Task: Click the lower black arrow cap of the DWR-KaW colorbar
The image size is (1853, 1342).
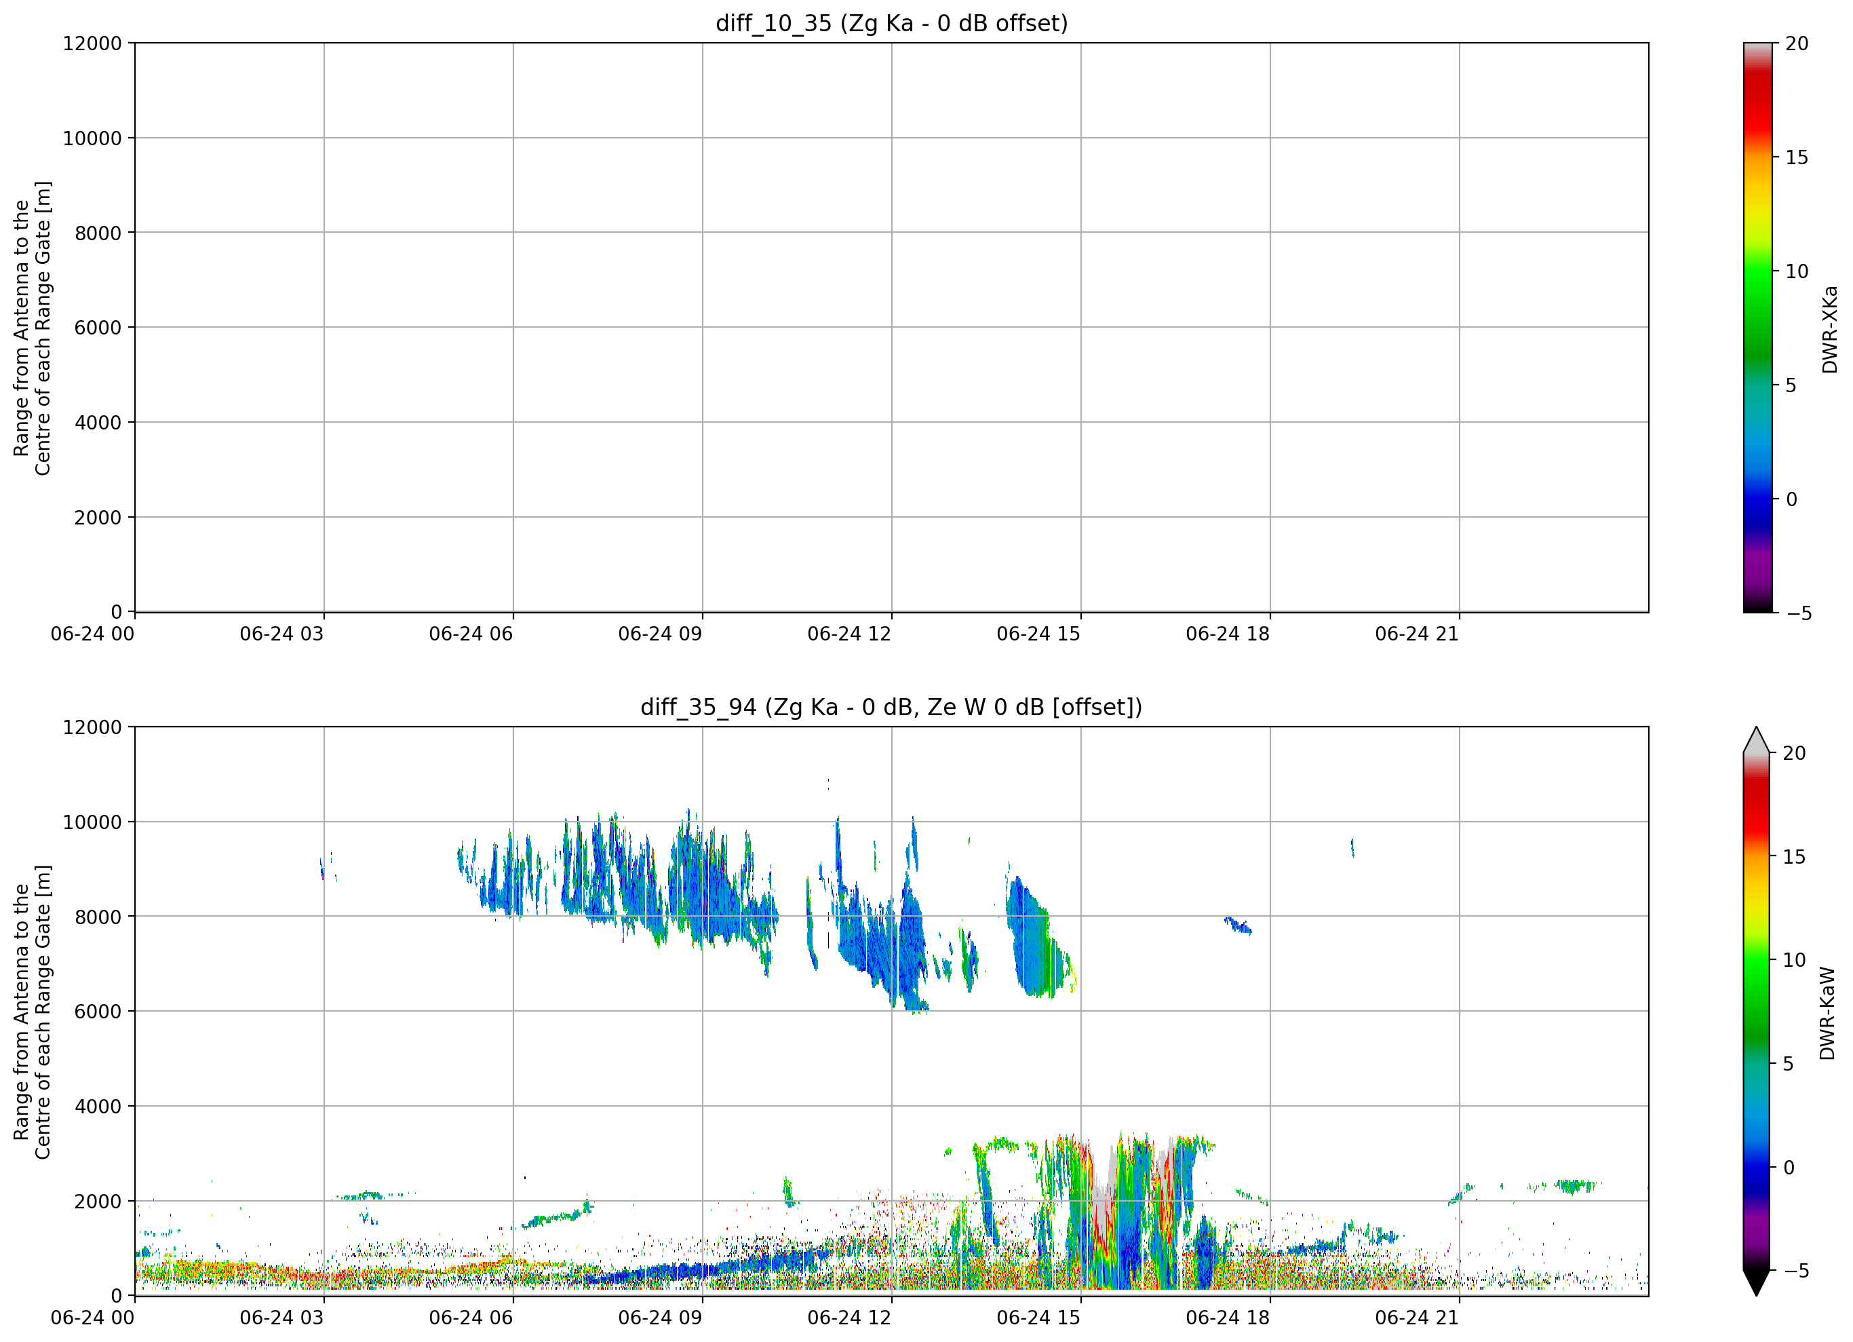Action: click(x=1756, y=1282)
